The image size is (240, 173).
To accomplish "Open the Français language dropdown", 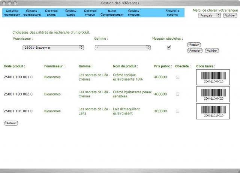I will tap(209, 15).
